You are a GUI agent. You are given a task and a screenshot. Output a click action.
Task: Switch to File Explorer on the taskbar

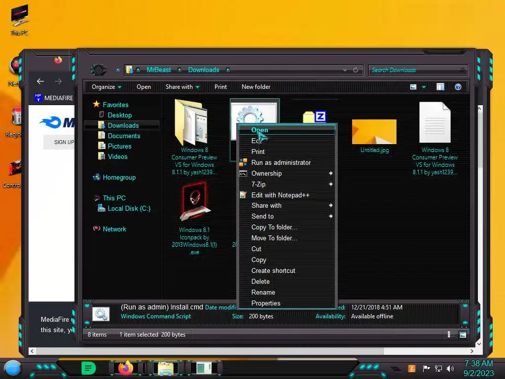point(166,368)
